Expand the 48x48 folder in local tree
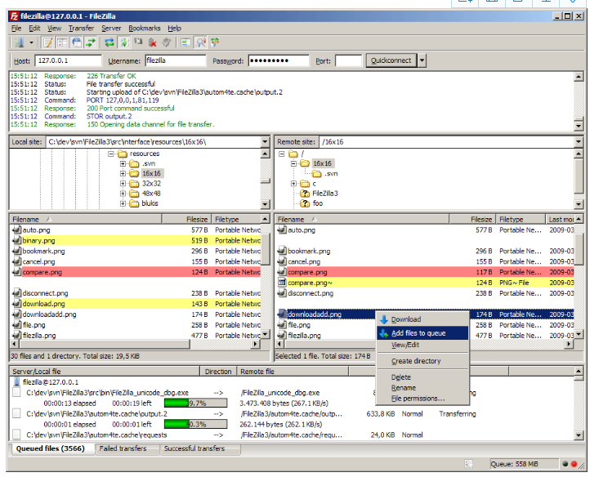This screenshot has height=477, width=599. click(123, 194)
